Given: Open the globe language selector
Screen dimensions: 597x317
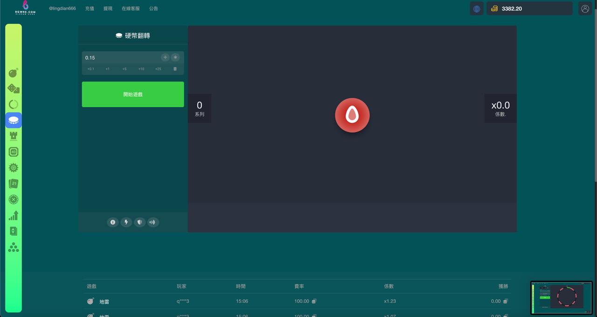Looking at the screenshot, I should tap(476, 8).
